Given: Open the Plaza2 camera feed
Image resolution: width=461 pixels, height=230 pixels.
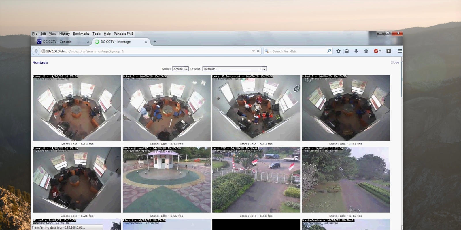Looking at the screenshot, I should [77, 225].
